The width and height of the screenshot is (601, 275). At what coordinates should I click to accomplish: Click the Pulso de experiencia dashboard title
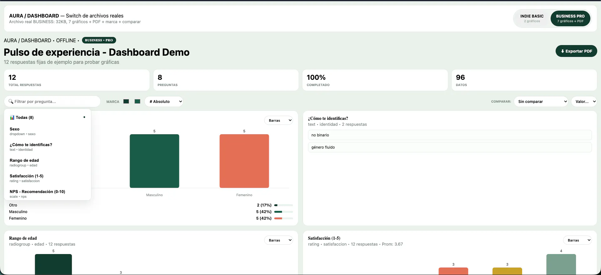(97, 52)
